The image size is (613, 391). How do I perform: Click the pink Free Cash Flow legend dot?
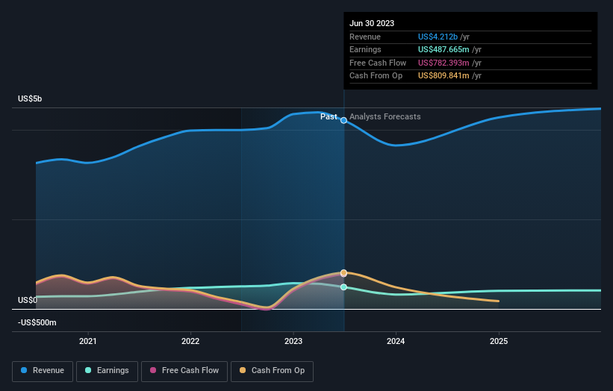pos(153,370)
